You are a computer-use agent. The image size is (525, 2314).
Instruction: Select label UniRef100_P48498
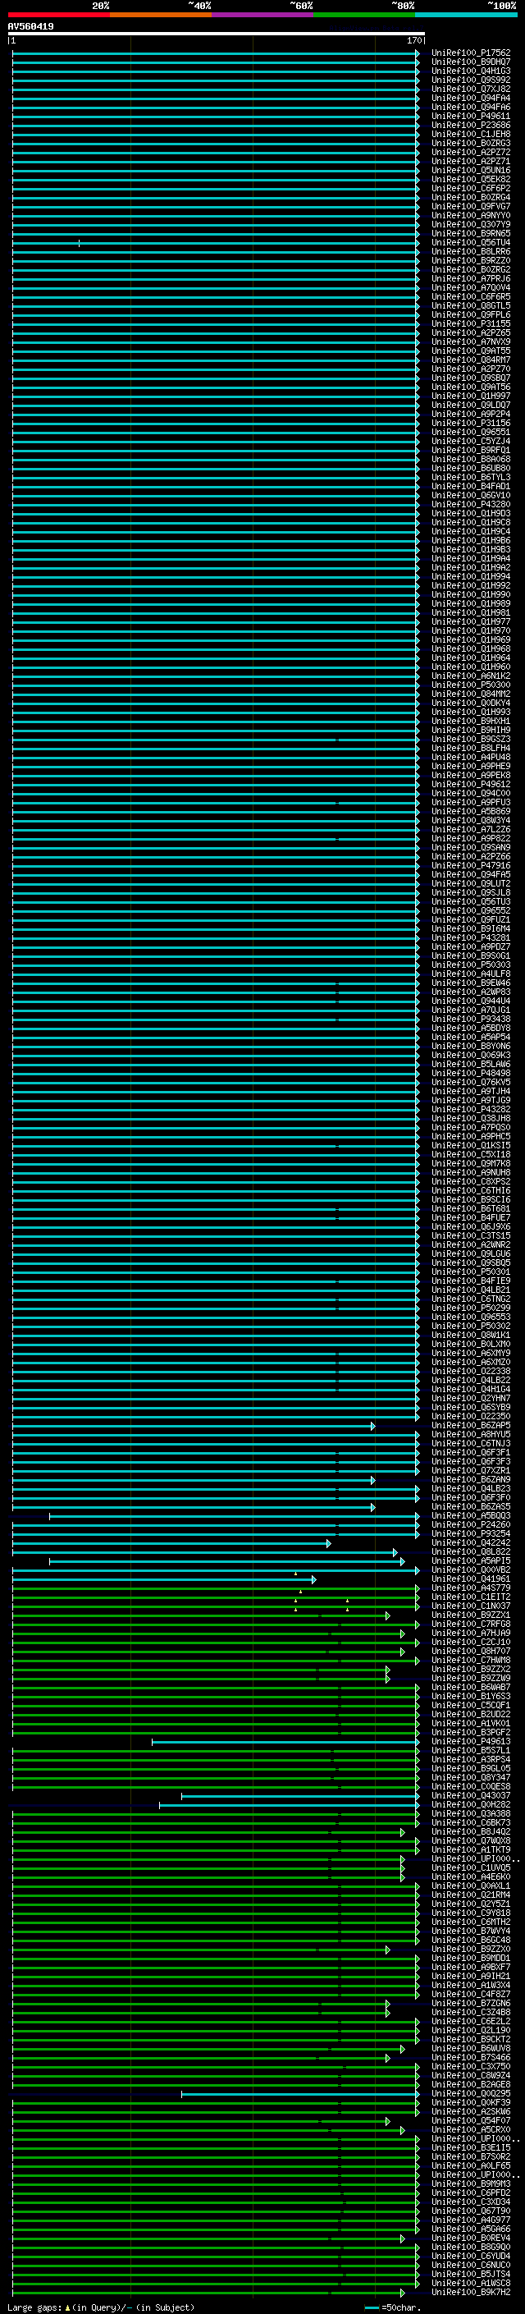[x=470, y=1073]
